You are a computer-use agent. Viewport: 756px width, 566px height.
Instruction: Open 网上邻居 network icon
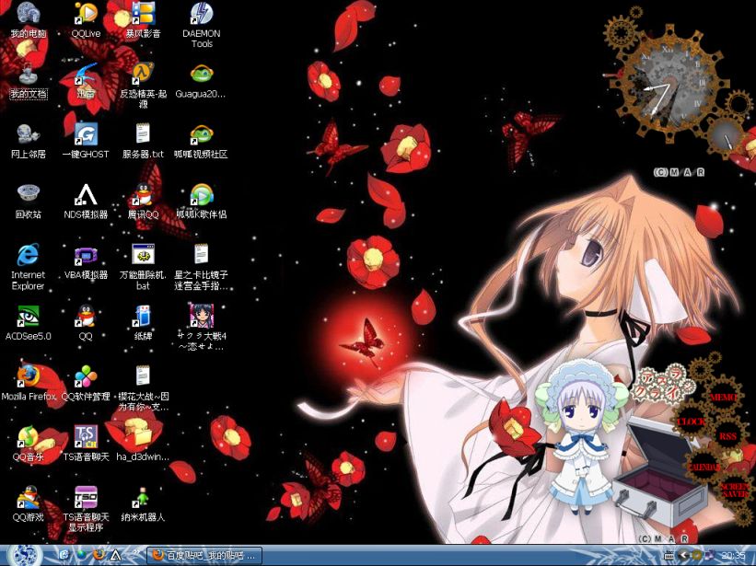[x=28, y=141]
